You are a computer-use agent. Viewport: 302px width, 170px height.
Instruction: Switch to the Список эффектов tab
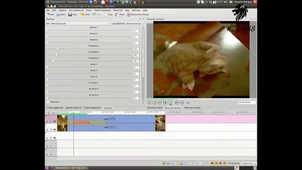pos(92,108)
